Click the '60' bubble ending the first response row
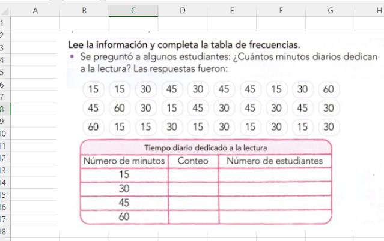Viewport: 384px width, 241px height. 329,89
